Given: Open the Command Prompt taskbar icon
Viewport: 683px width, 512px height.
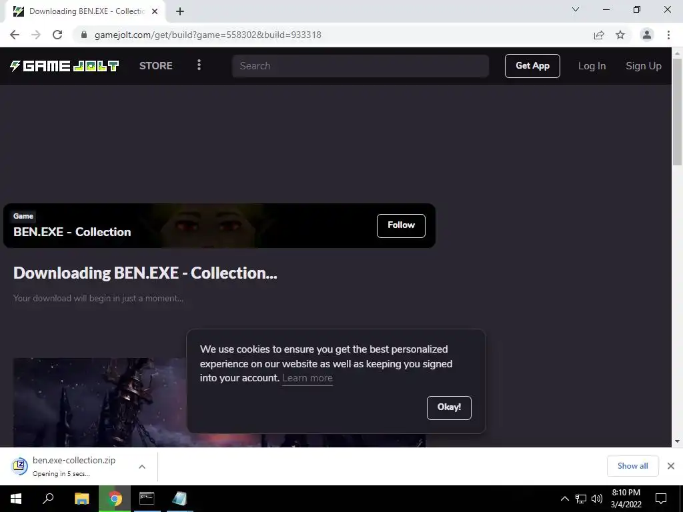Looking at the screenshot, I should tap(147, 499).
